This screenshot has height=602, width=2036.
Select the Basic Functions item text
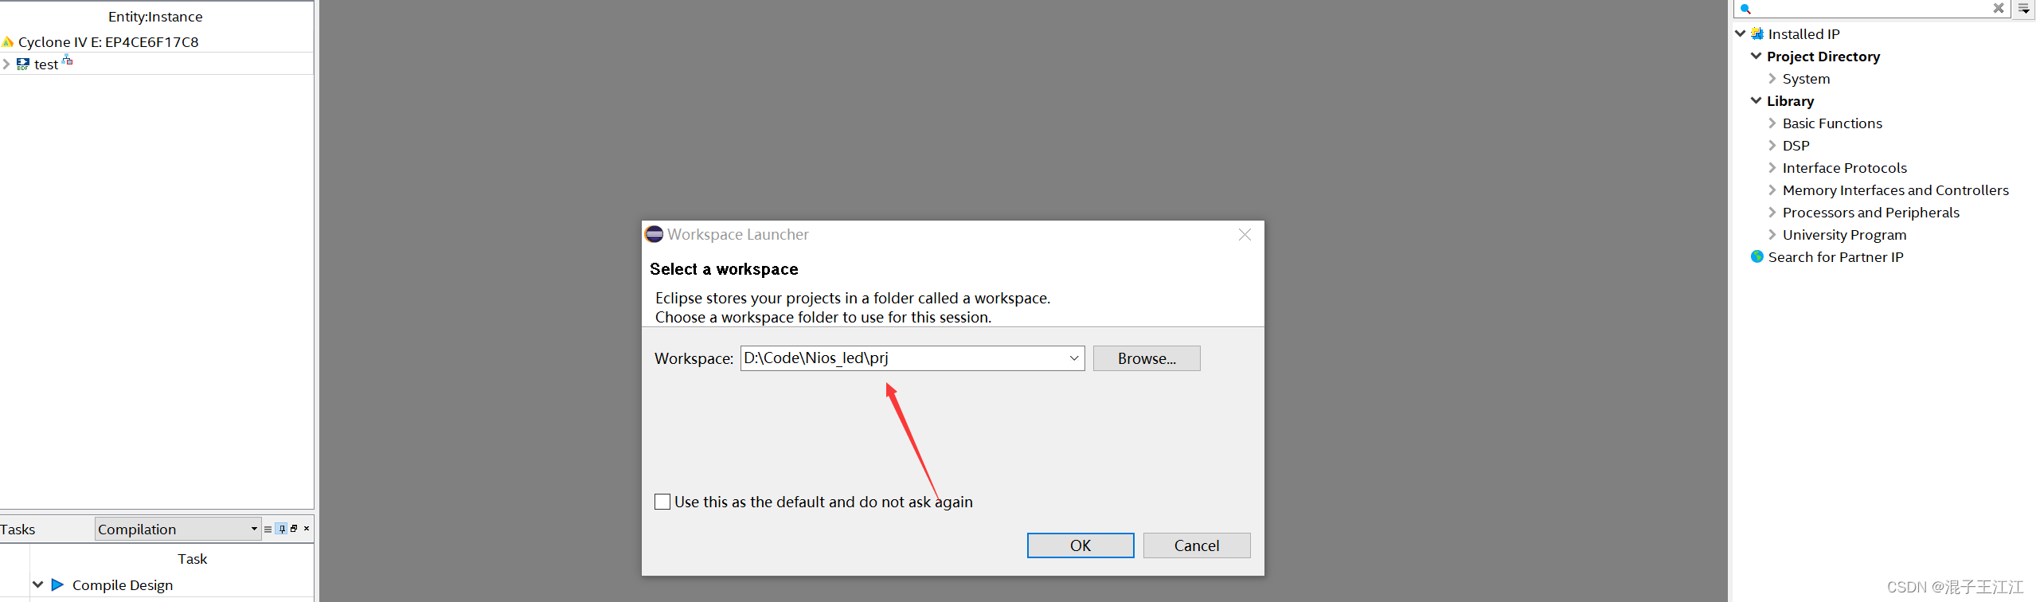(x=1832, y=123)
